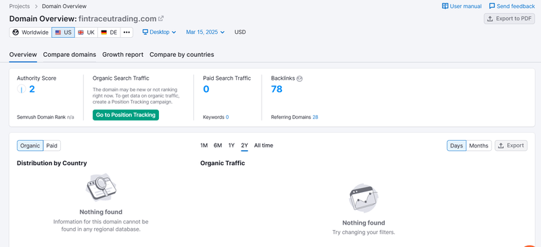This screenshot has width=541, height=247.
Task: Click the Export to PDF upload icon
Action: coord(490,19)
